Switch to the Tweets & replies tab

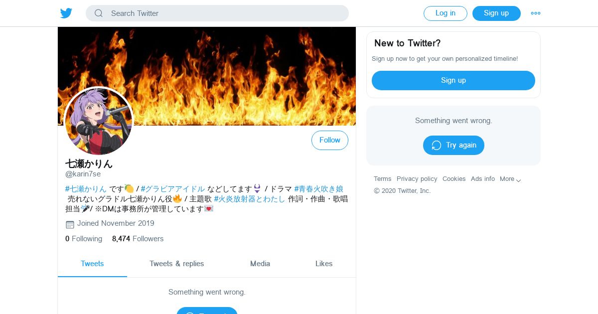pos(177,264)
